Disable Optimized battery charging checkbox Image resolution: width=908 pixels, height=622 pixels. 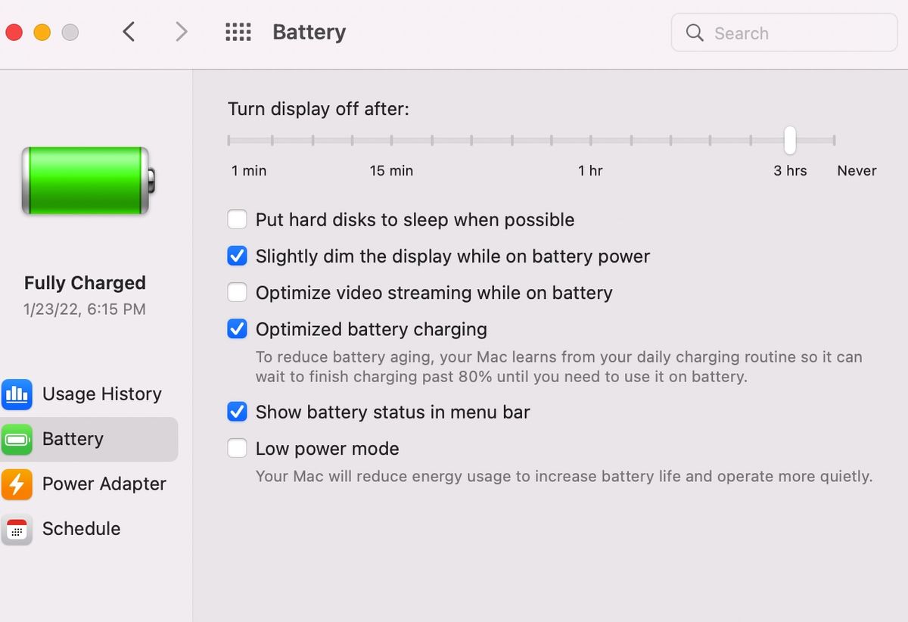pos(238,329)
